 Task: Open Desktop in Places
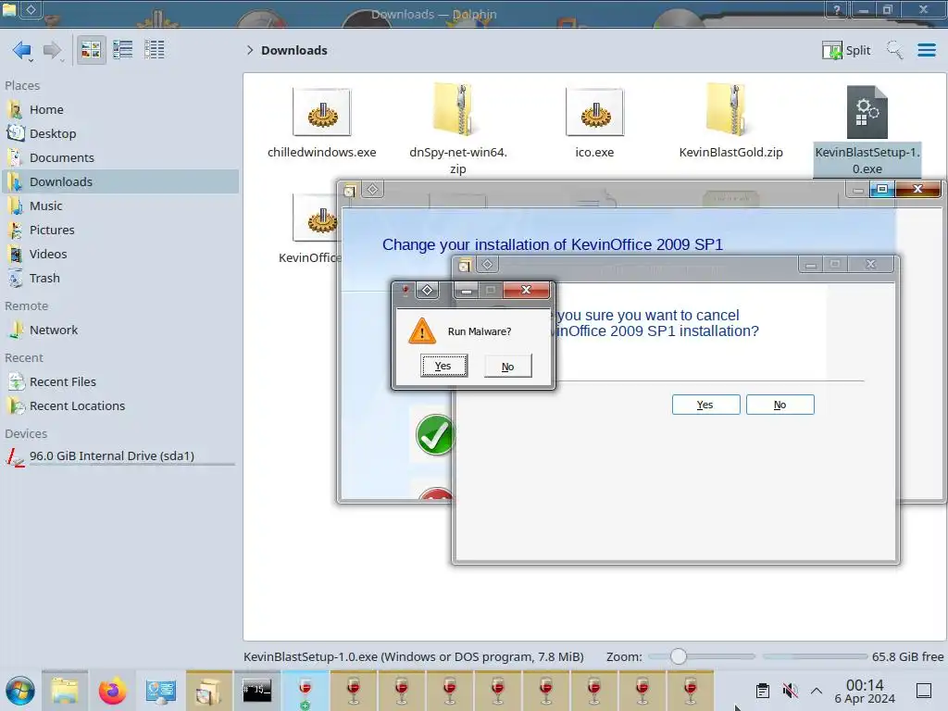(x=120, y=133)
